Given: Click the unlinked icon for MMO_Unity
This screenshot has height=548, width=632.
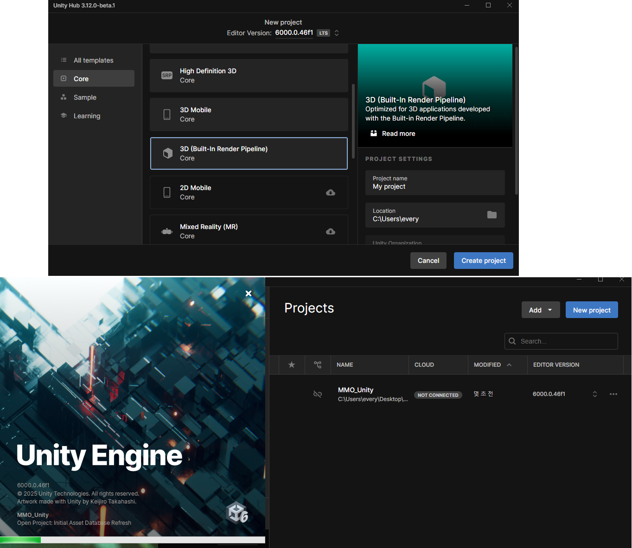Looking at the screenshot, I should pos(318,394).
